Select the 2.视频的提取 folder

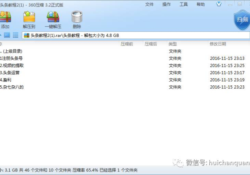click(12, 65)
